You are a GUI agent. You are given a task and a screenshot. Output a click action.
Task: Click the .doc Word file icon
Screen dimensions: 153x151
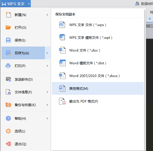pyautogui.click(x=62, y=50)
